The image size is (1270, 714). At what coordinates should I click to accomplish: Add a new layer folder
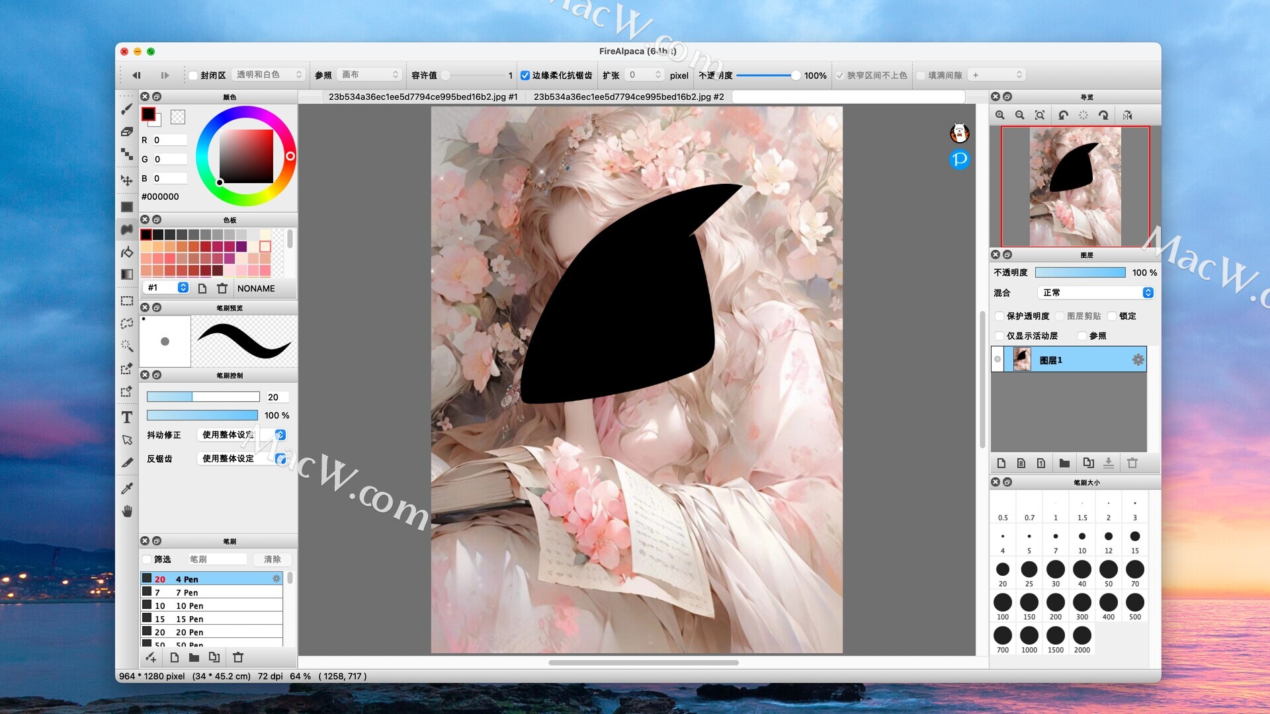pos(1064,463)
